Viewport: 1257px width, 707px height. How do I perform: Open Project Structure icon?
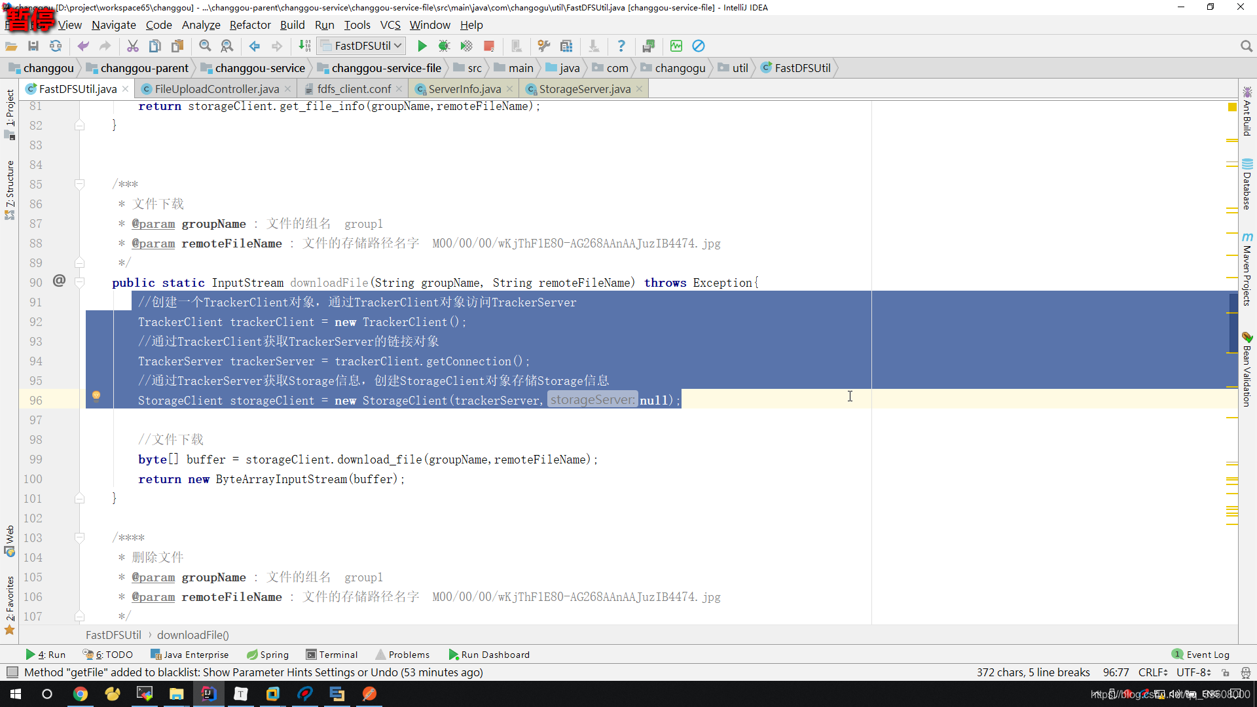[x=566, y=46]
